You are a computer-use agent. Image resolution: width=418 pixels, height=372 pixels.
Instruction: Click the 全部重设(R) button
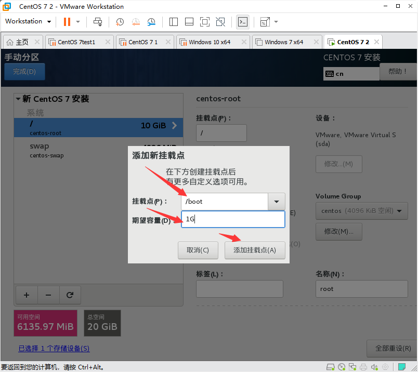tap(393, 348)
